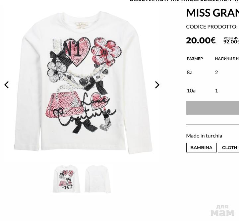The height and width of the screenshot is (221, 239).
Task: Click quantity 2 for size 8a
Action: pos(216,73)
